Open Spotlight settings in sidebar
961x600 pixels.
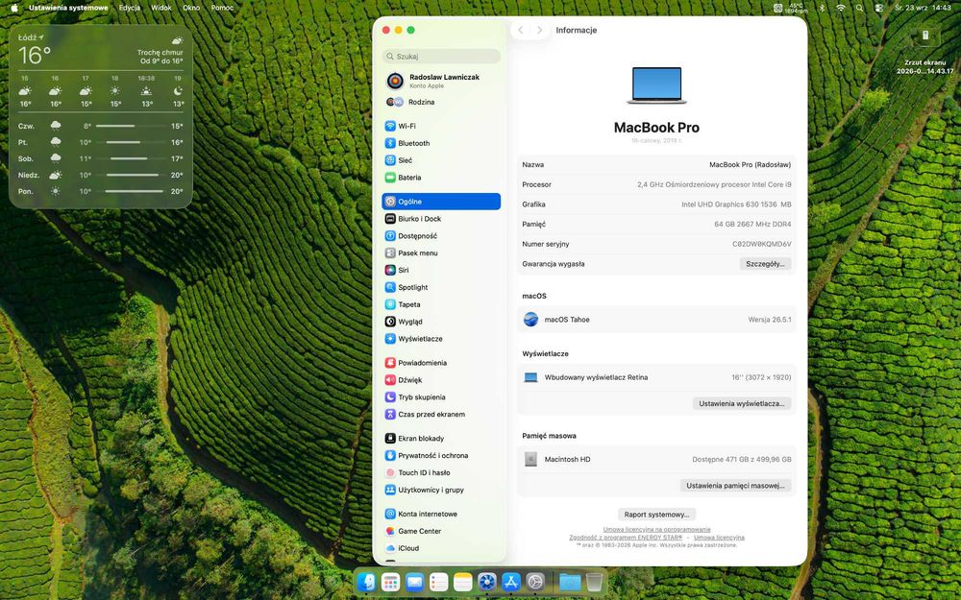tap(441, 287)
